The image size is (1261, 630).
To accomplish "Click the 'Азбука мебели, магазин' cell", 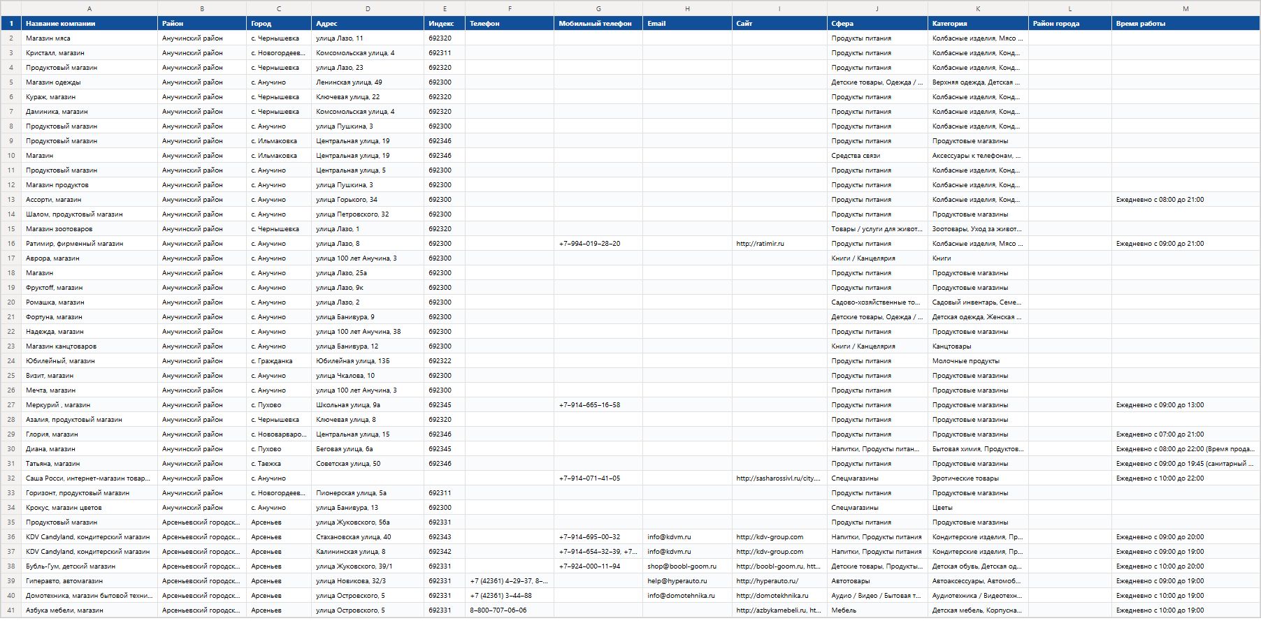I will (x=89, y=610).
